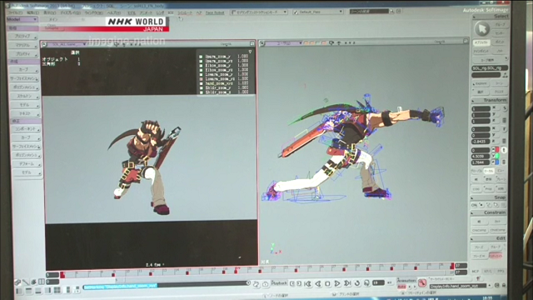The width and height of the screenshot is (533, 300).
Task: Toggle hand_zoom_xyz checkbox
Action: pos(201,83)
